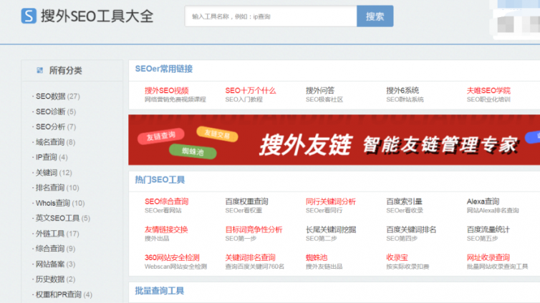
Task: Click the 友链查询 tag on banner
Action: 161,136
